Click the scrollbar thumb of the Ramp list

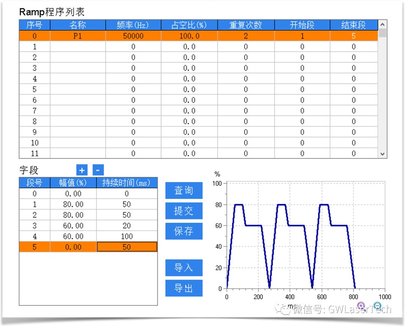tap(382, 33)
